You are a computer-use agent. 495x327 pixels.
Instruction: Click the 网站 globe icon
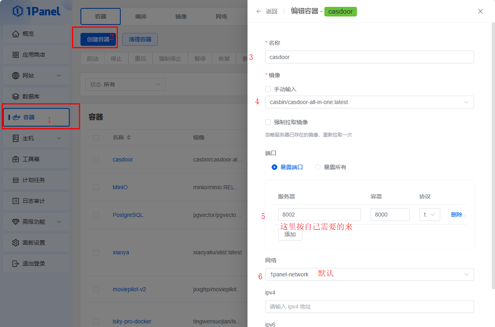[16, 76]
